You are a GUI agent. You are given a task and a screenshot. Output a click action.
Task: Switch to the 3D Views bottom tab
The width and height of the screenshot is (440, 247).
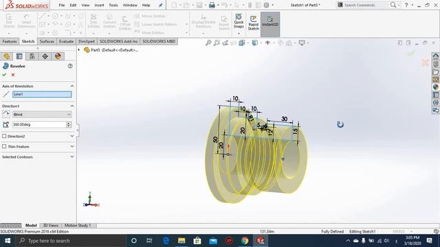(50, 226)
